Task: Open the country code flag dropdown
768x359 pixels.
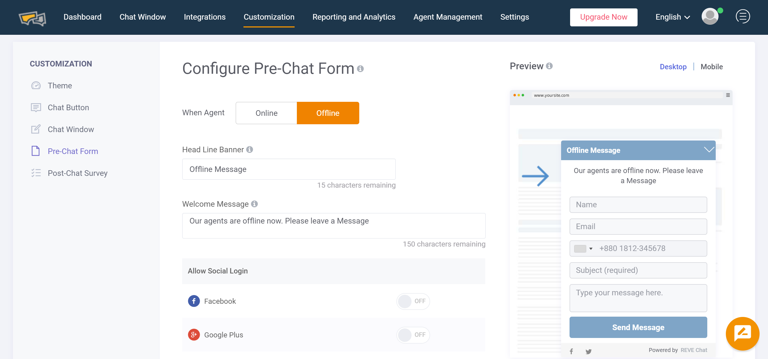Action: pyautogui.click(x=583, y=248)
